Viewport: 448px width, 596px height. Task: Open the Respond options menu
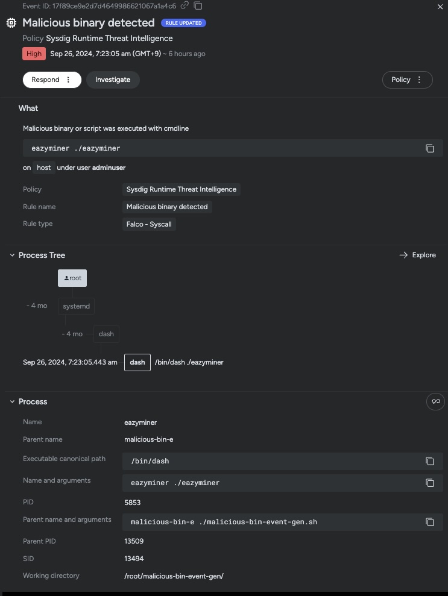68,80
